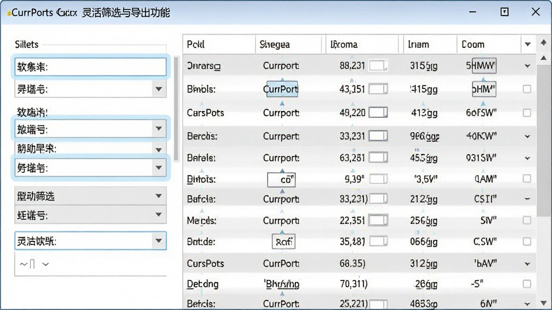The image size is (552, 310).
Task: Collapse the Bafcle row dash marker
Action: pos(527,199)
